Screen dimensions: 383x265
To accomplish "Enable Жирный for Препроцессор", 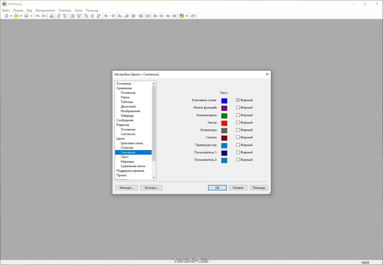I will click(x=238, y=145).
